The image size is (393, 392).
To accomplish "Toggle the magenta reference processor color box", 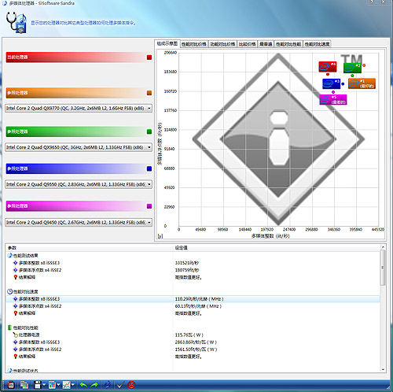I will click(149, 206).
